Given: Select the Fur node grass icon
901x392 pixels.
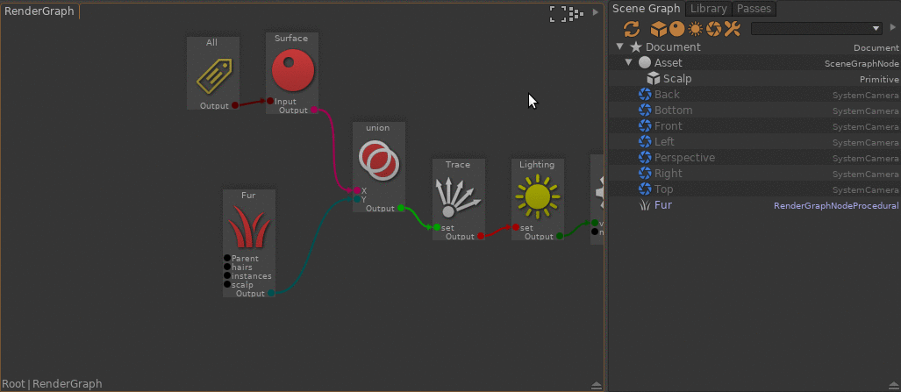Looking at the screenshot, I should [248, 228].
